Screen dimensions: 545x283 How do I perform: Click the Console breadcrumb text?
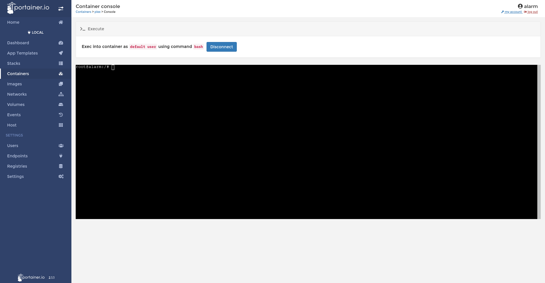(110, 12)
